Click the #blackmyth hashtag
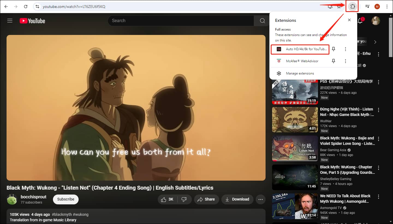This screenshot has width=393, height=224. click(x=62, y=214)
